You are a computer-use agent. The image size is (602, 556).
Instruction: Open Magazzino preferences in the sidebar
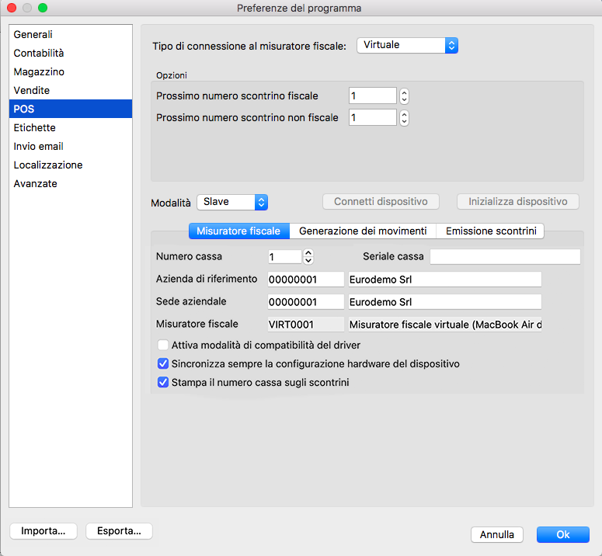(39, 71)
